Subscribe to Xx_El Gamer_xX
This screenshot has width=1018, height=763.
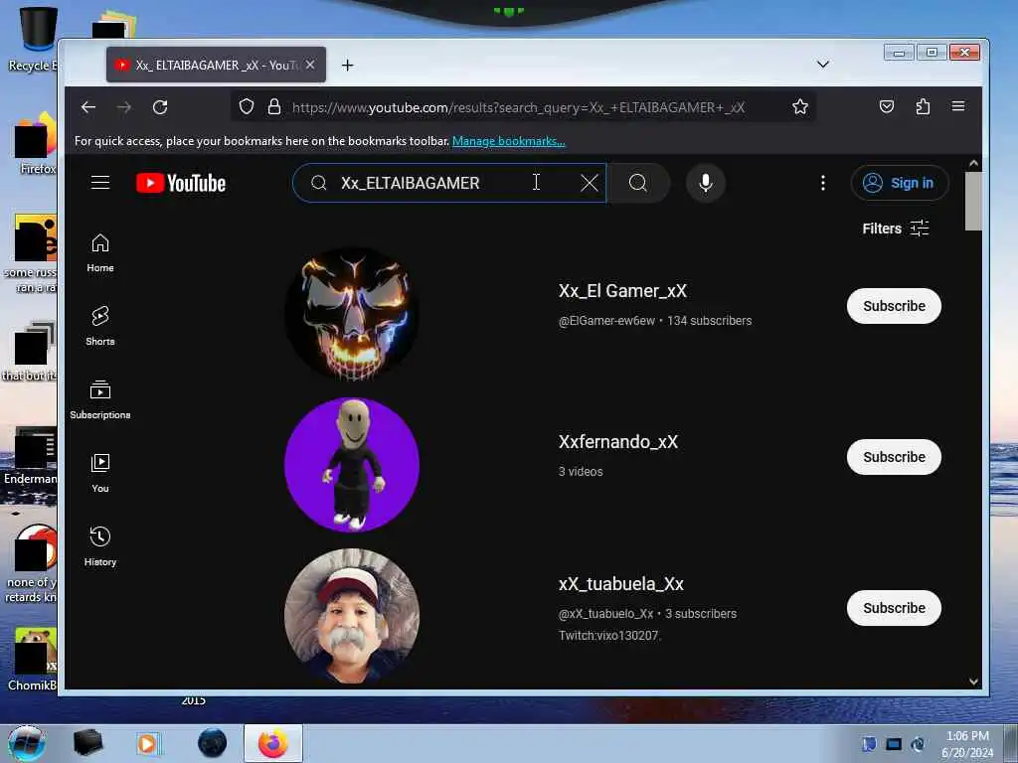894,306
